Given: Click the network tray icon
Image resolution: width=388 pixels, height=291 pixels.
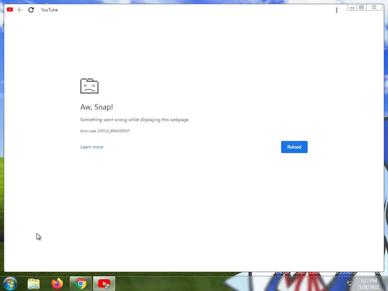Looking at the screenshot, I should click(350, 283).
